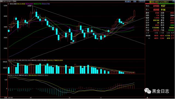The image size is (175, 99).
Task: Select the purple MA20 indicator label
Action: click(29, 4)
